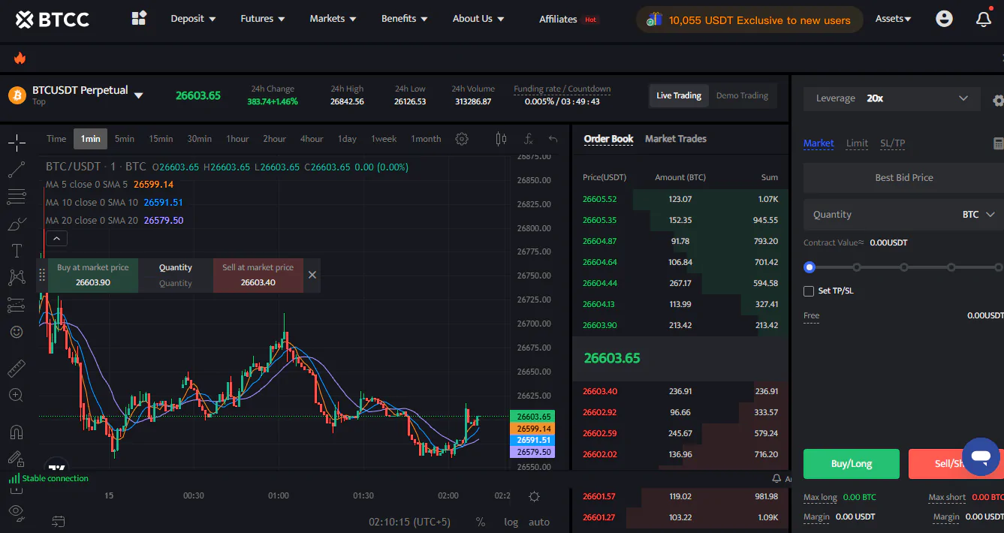Open the notifications bell icon
Screen dimensions: 1004x533
point(984,19)
